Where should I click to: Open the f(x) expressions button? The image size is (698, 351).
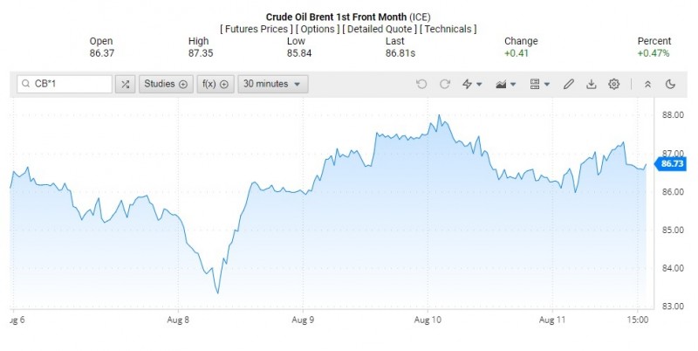[x=214, y=84]
